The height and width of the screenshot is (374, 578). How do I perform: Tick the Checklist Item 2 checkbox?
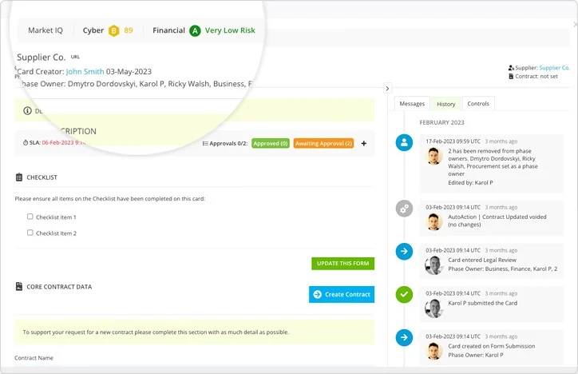[30, 233]
